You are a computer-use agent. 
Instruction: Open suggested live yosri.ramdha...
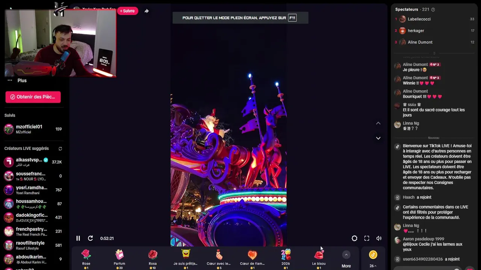[x=33, y=190]
